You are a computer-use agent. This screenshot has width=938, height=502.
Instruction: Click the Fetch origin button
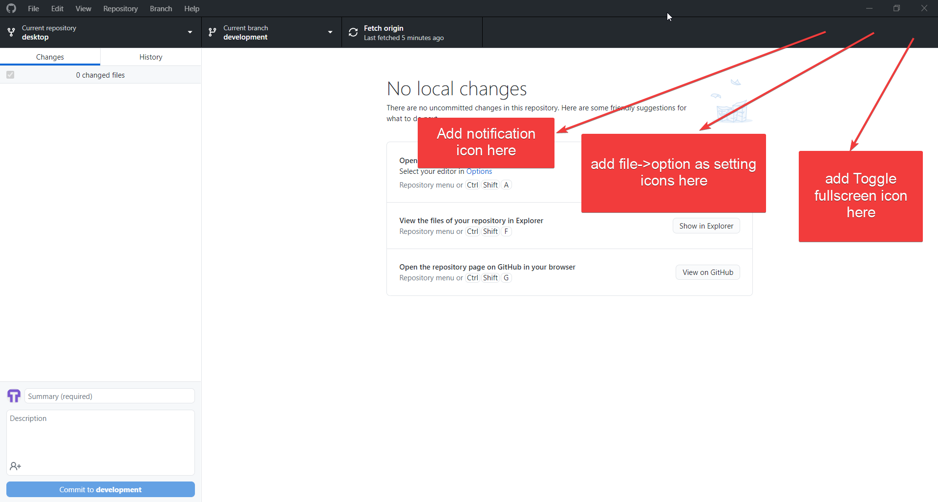click(412, 33)
